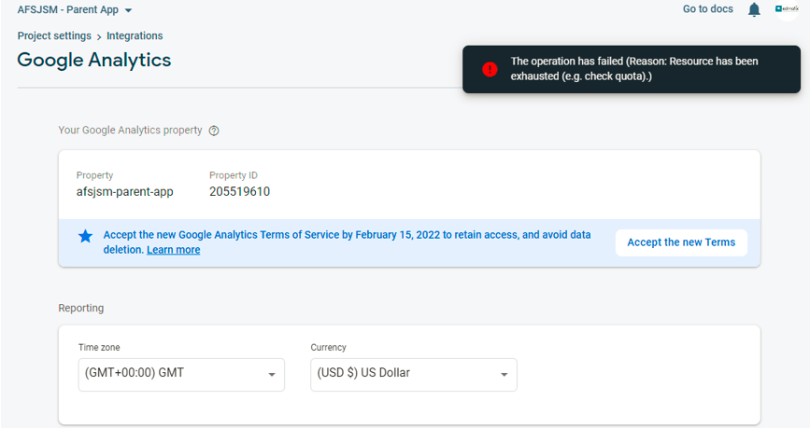Select property ID 205519610 text
The width and height of the screenshot is (810, 428).
coord(240,191)
